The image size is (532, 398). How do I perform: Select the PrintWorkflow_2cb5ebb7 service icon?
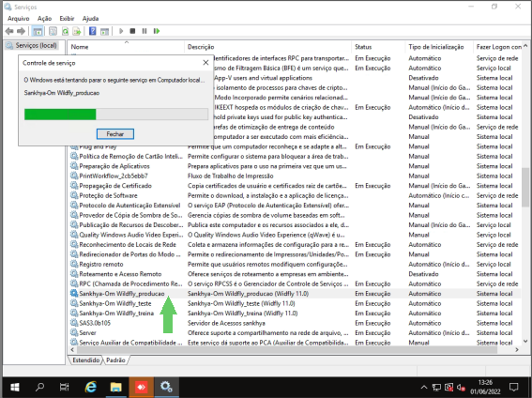(x=74, y=176)
